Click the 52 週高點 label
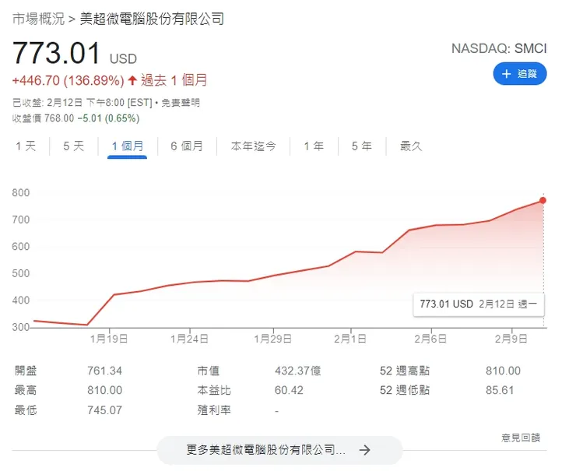 coord(405,371)
